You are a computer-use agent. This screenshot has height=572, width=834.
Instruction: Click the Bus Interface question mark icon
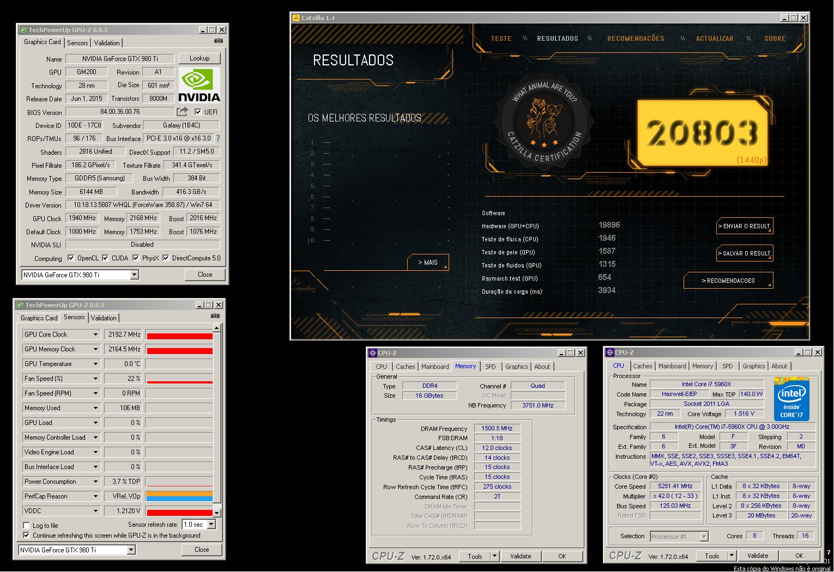pos(218,138)
